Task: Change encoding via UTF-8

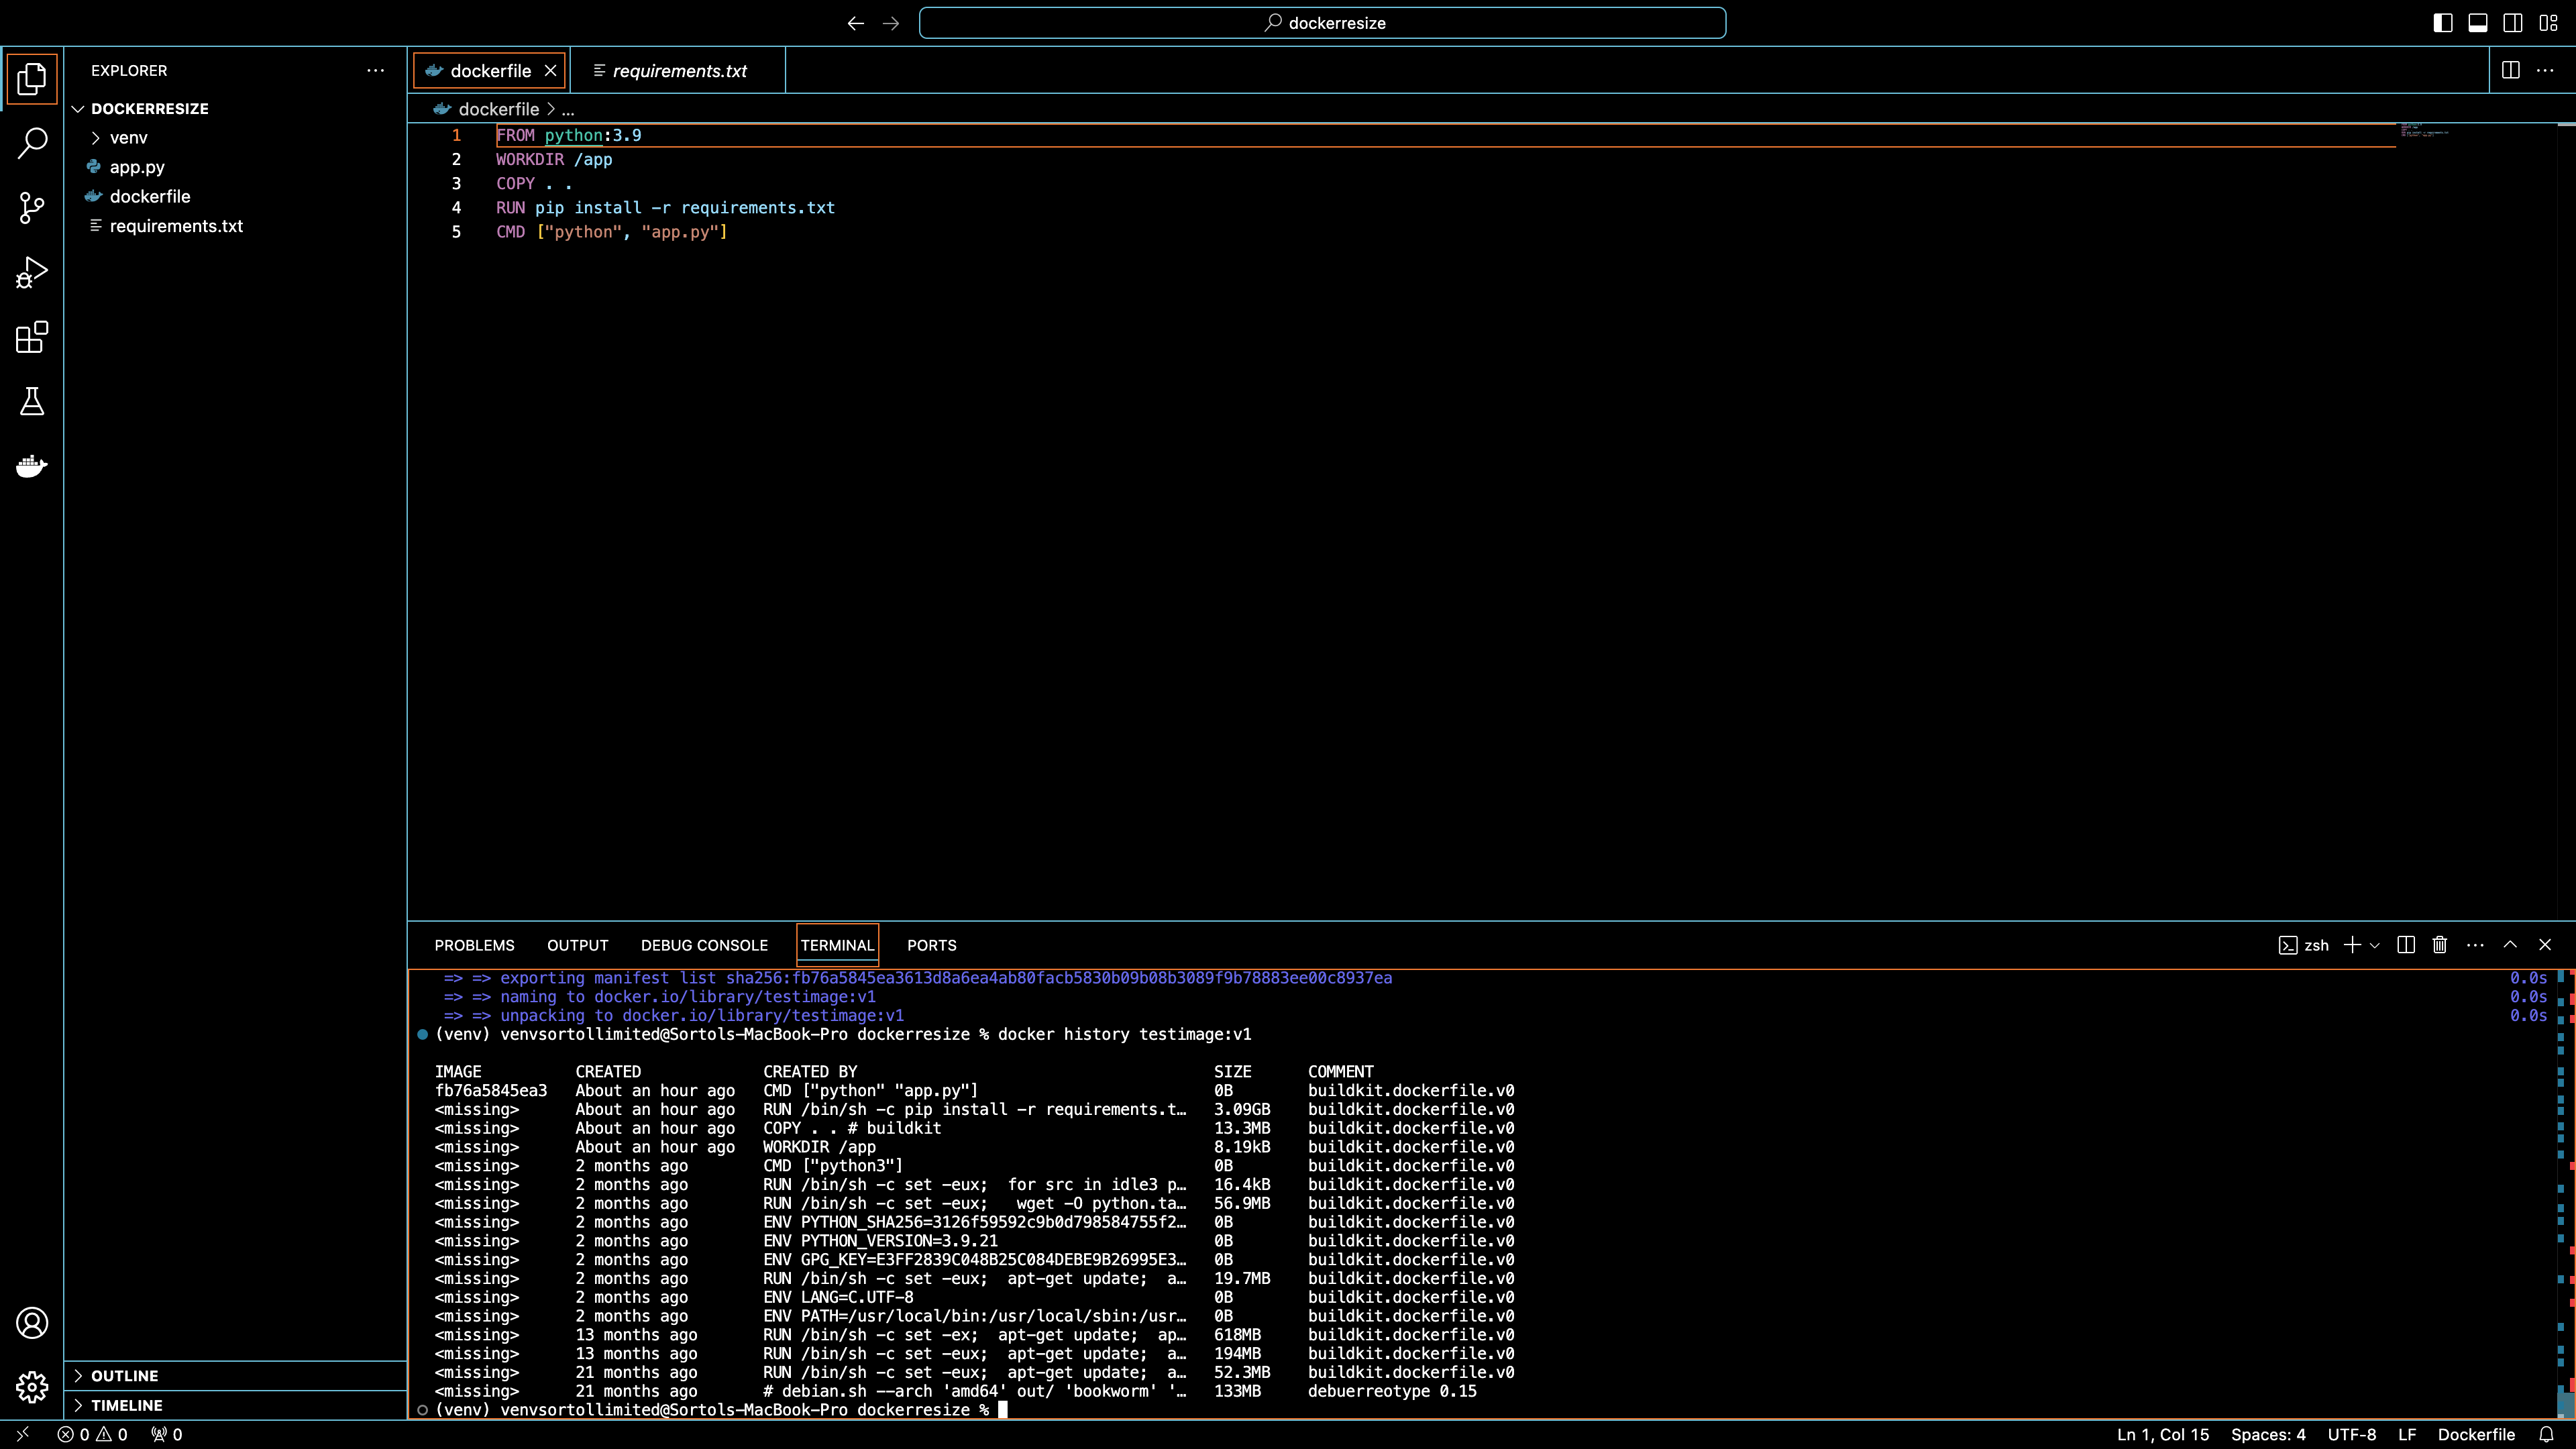Action: pos(2352,1434)
